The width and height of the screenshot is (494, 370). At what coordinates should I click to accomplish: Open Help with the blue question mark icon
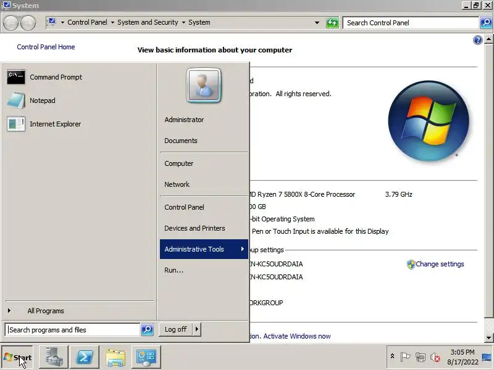[x=477, y=40]
